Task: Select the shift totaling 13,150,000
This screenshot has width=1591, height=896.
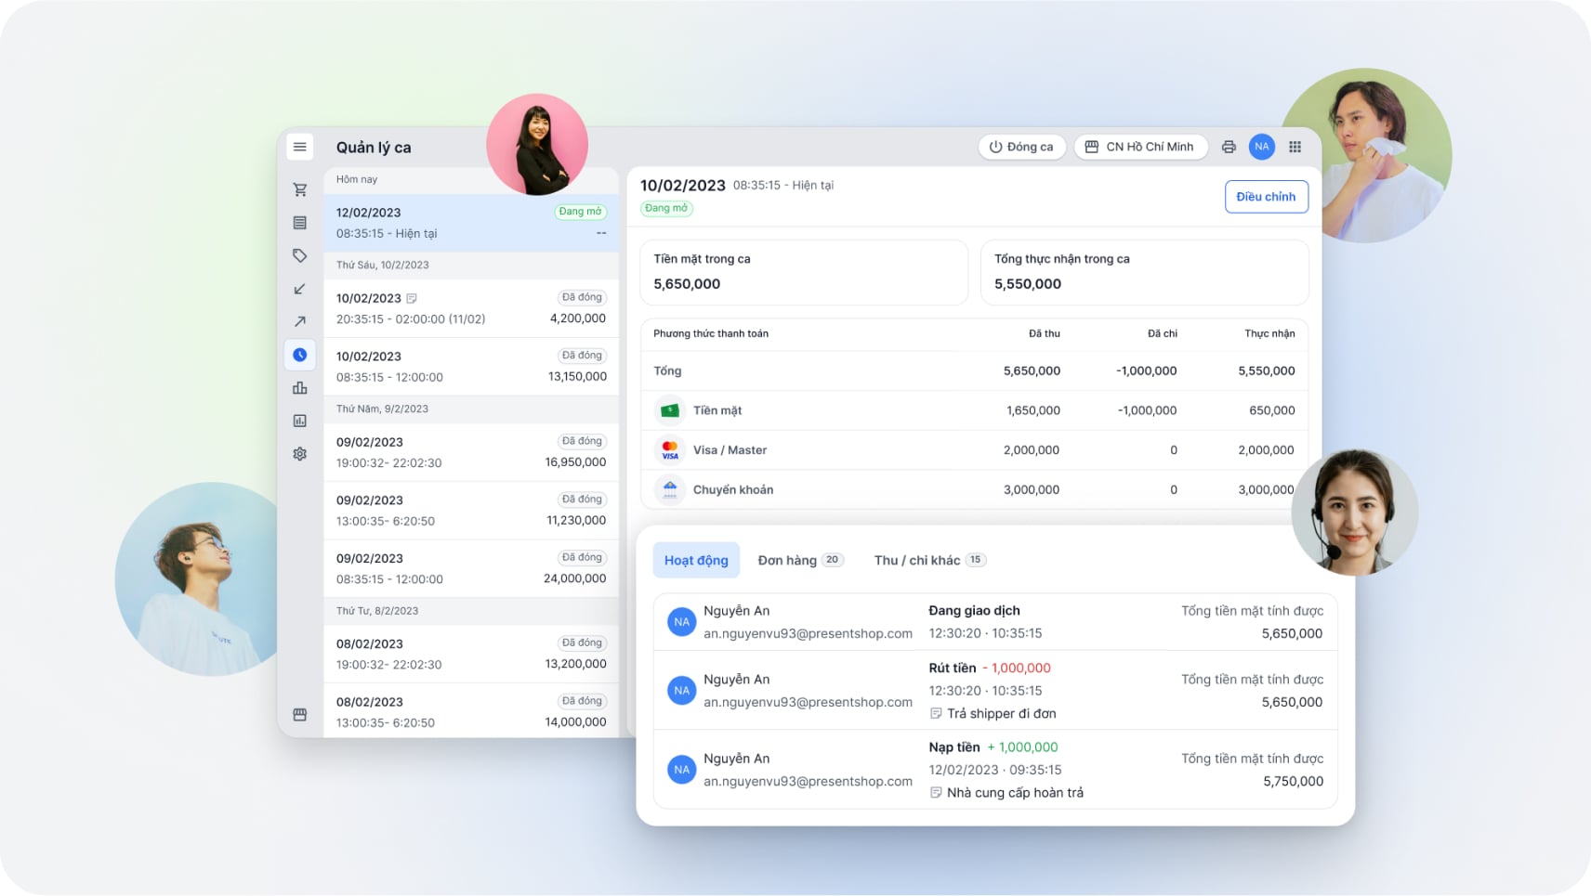Action: (471, 367)
